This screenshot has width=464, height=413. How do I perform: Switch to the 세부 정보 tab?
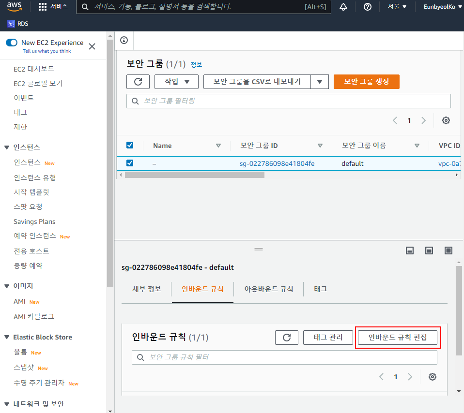(x=147, y=289)
